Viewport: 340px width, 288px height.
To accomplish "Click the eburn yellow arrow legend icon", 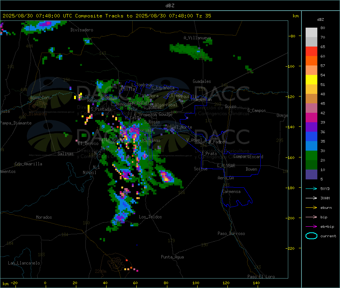I will [x=311, y=208].
